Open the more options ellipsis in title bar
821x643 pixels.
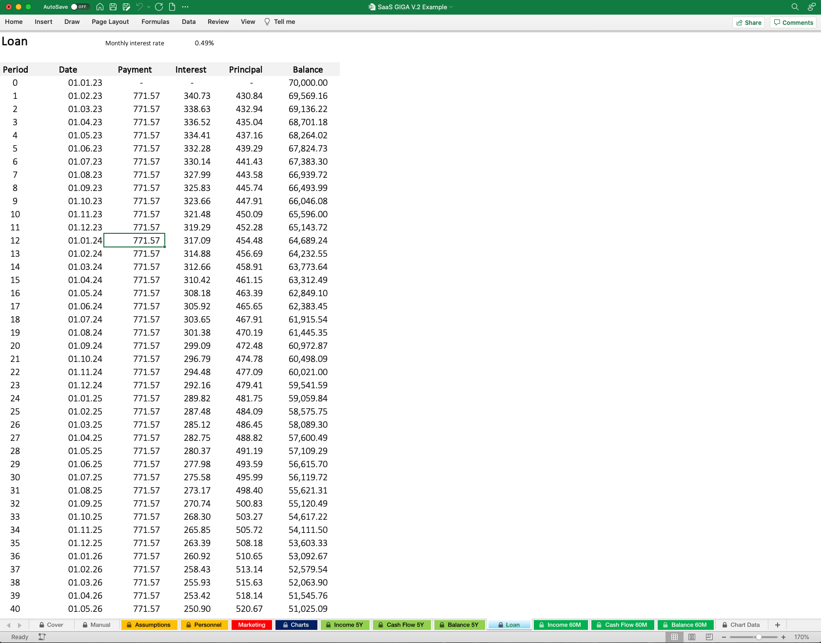pos(185,7)
